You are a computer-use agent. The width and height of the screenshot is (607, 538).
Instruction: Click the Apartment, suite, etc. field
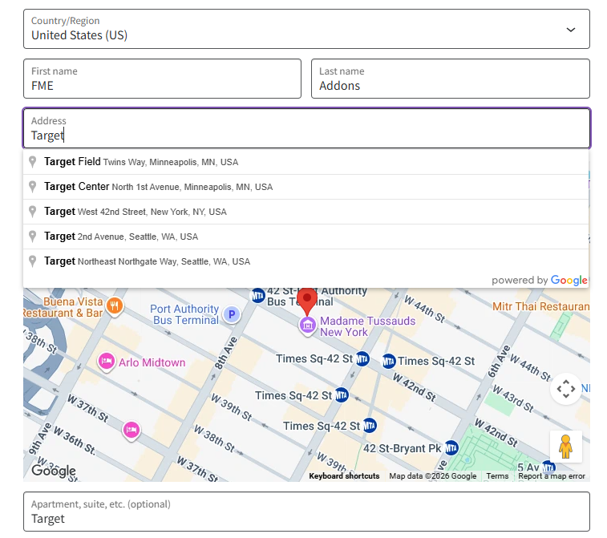(x=306, y=512)
